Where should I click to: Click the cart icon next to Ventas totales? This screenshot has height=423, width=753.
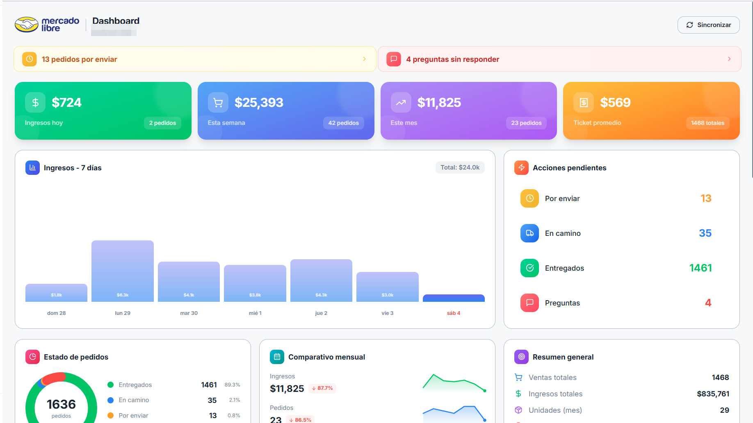click(x=518, y=377)
